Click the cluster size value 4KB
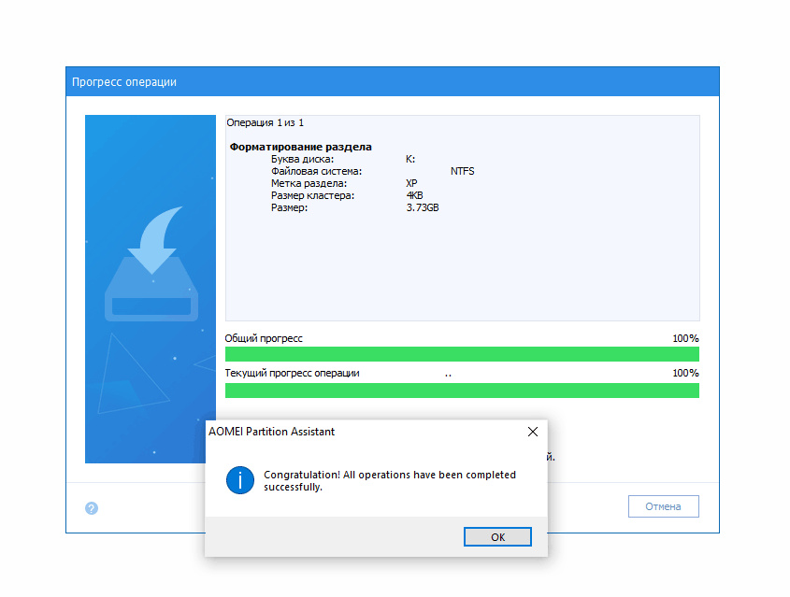The height and width of the screenshot is (597, 790). click(414, 195)
